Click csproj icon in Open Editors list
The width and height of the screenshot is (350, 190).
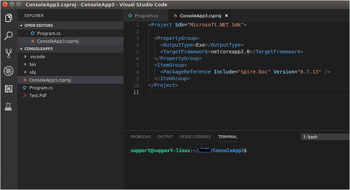[x=33, y=41]
